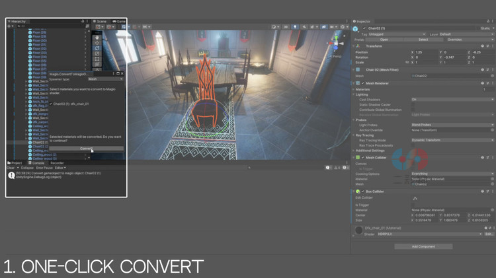Viewport: 496px width, 278px height.
Task: Expand the Materials foldout
Action: 354,89
